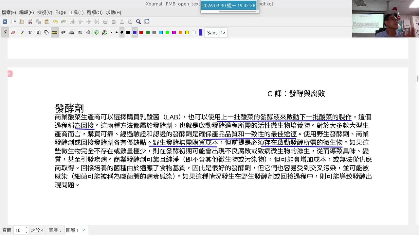
Task: Pick the light blue pen color
Action: pos(161,32)
